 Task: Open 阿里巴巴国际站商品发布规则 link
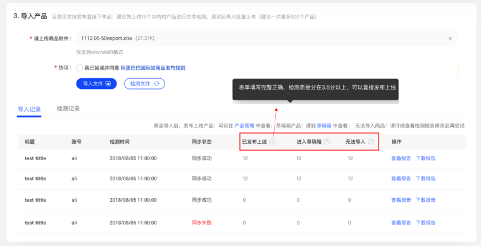click(x=153, y=68)
